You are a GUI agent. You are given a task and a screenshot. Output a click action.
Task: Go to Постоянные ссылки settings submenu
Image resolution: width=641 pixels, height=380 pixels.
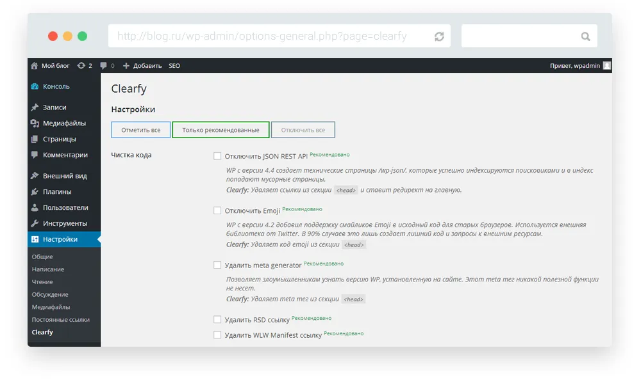point(60,319)
